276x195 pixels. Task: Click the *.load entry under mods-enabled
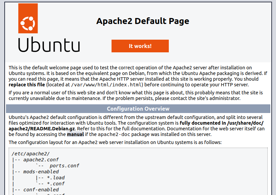(56, 178)
